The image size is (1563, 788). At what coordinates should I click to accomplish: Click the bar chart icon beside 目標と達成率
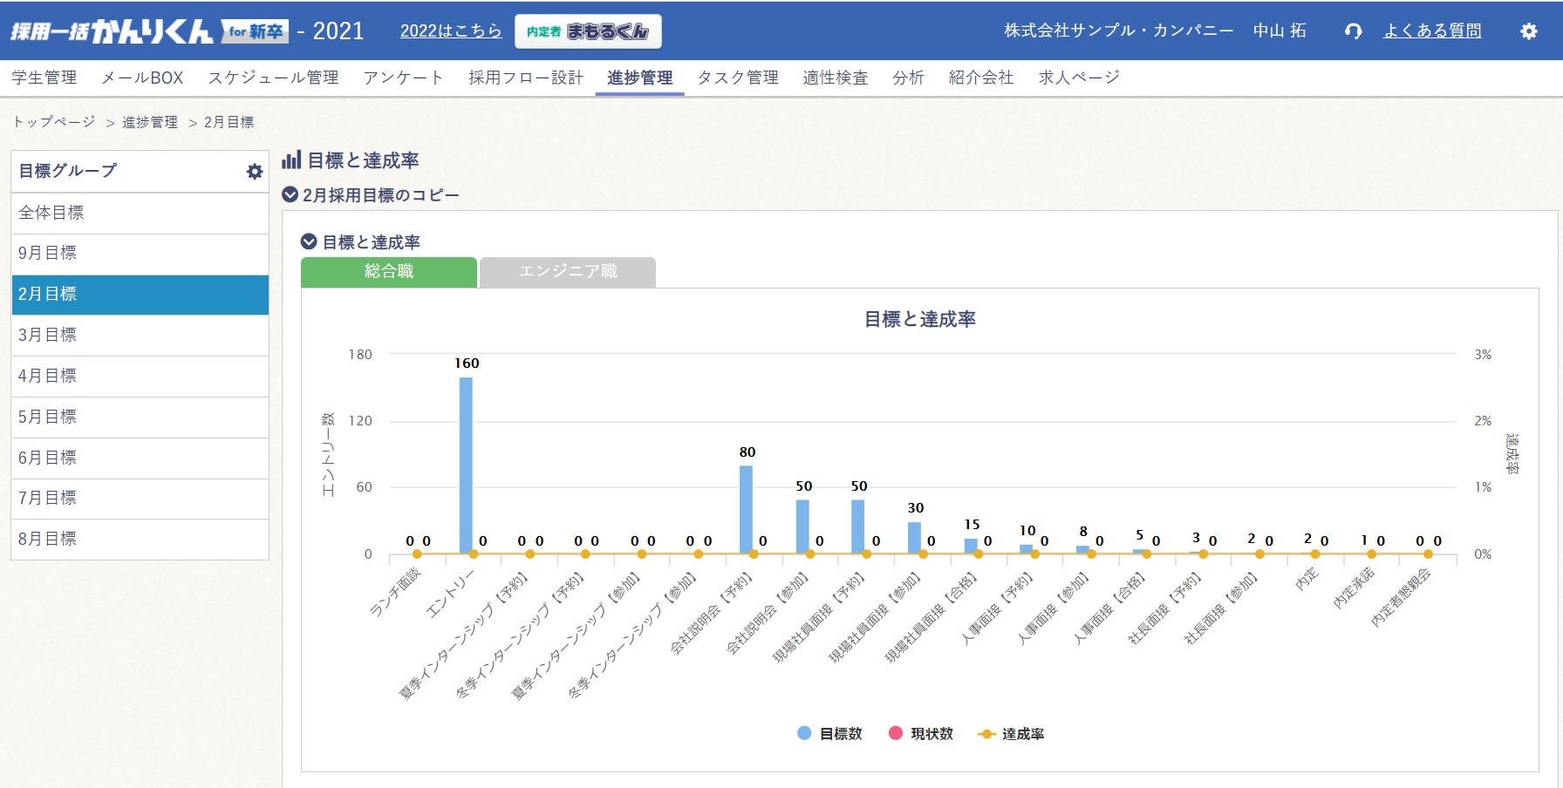pos(291,160)
